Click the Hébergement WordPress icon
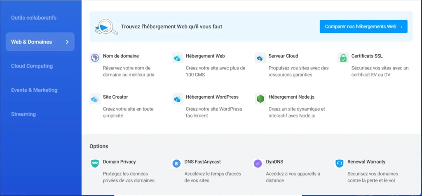This screenshot has height=196, width=422. [x=178, y=99]
